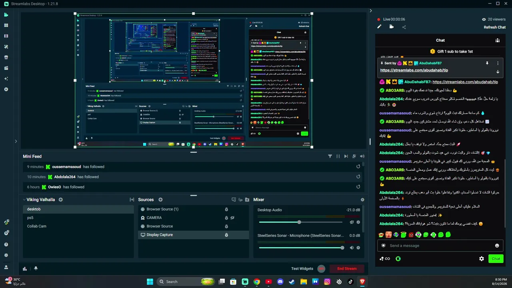Toggle mute for Mini Feed alert sounds
Image resolution: width=512 pixels, height=288 pixels.
tap(362, 156)
